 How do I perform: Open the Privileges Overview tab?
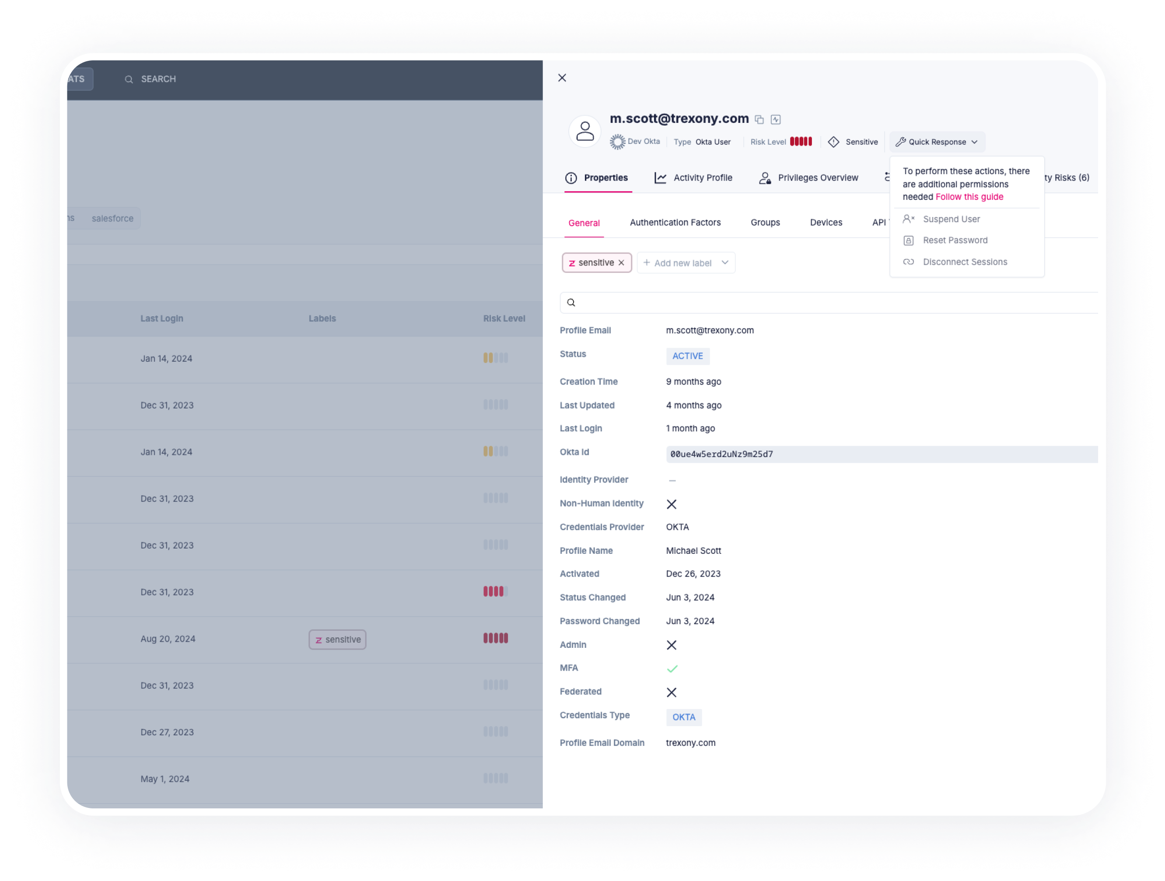pyautogui.click(x=808, y=178)
